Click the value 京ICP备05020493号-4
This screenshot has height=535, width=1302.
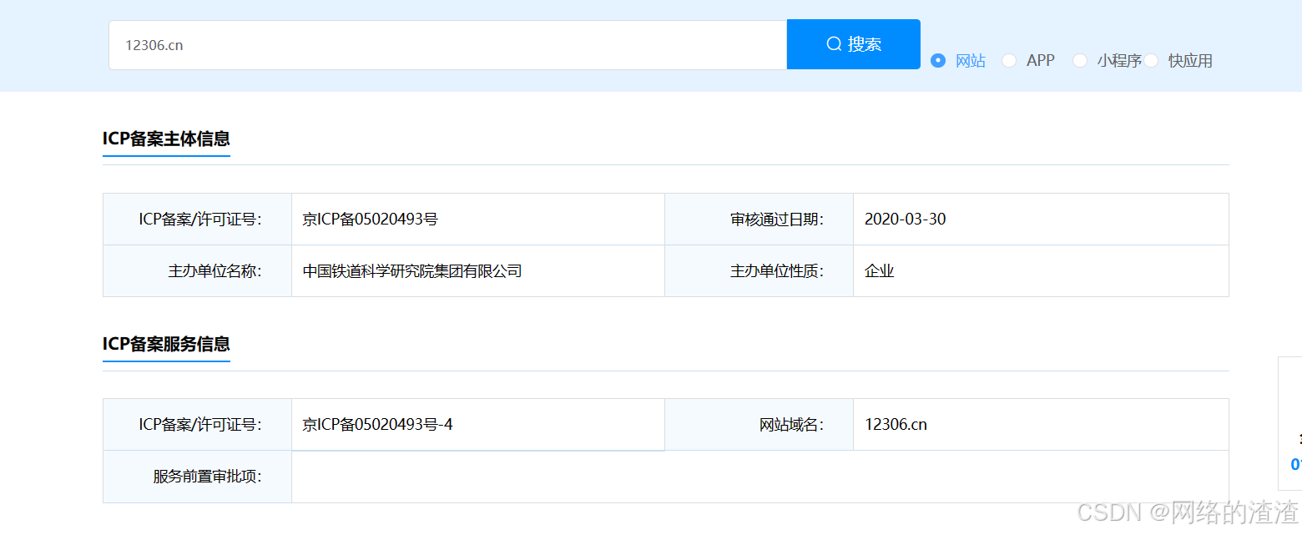tap(378, 425)
